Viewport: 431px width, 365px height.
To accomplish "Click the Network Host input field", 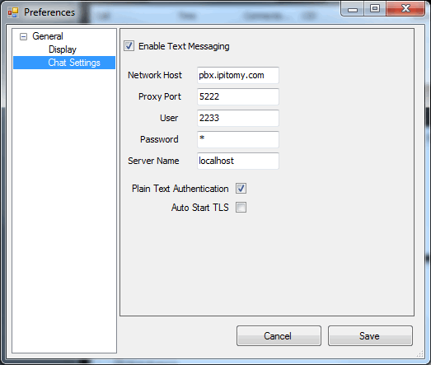I will point(238,75).
